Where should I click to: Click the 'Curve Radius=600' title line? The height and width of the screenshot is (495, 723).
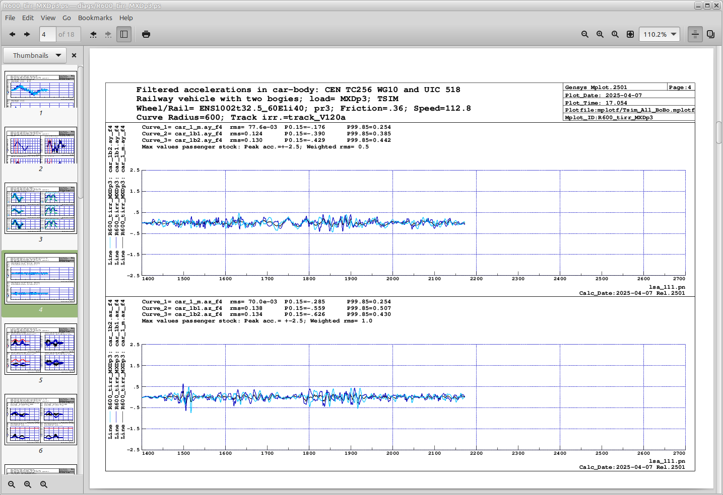241,117
